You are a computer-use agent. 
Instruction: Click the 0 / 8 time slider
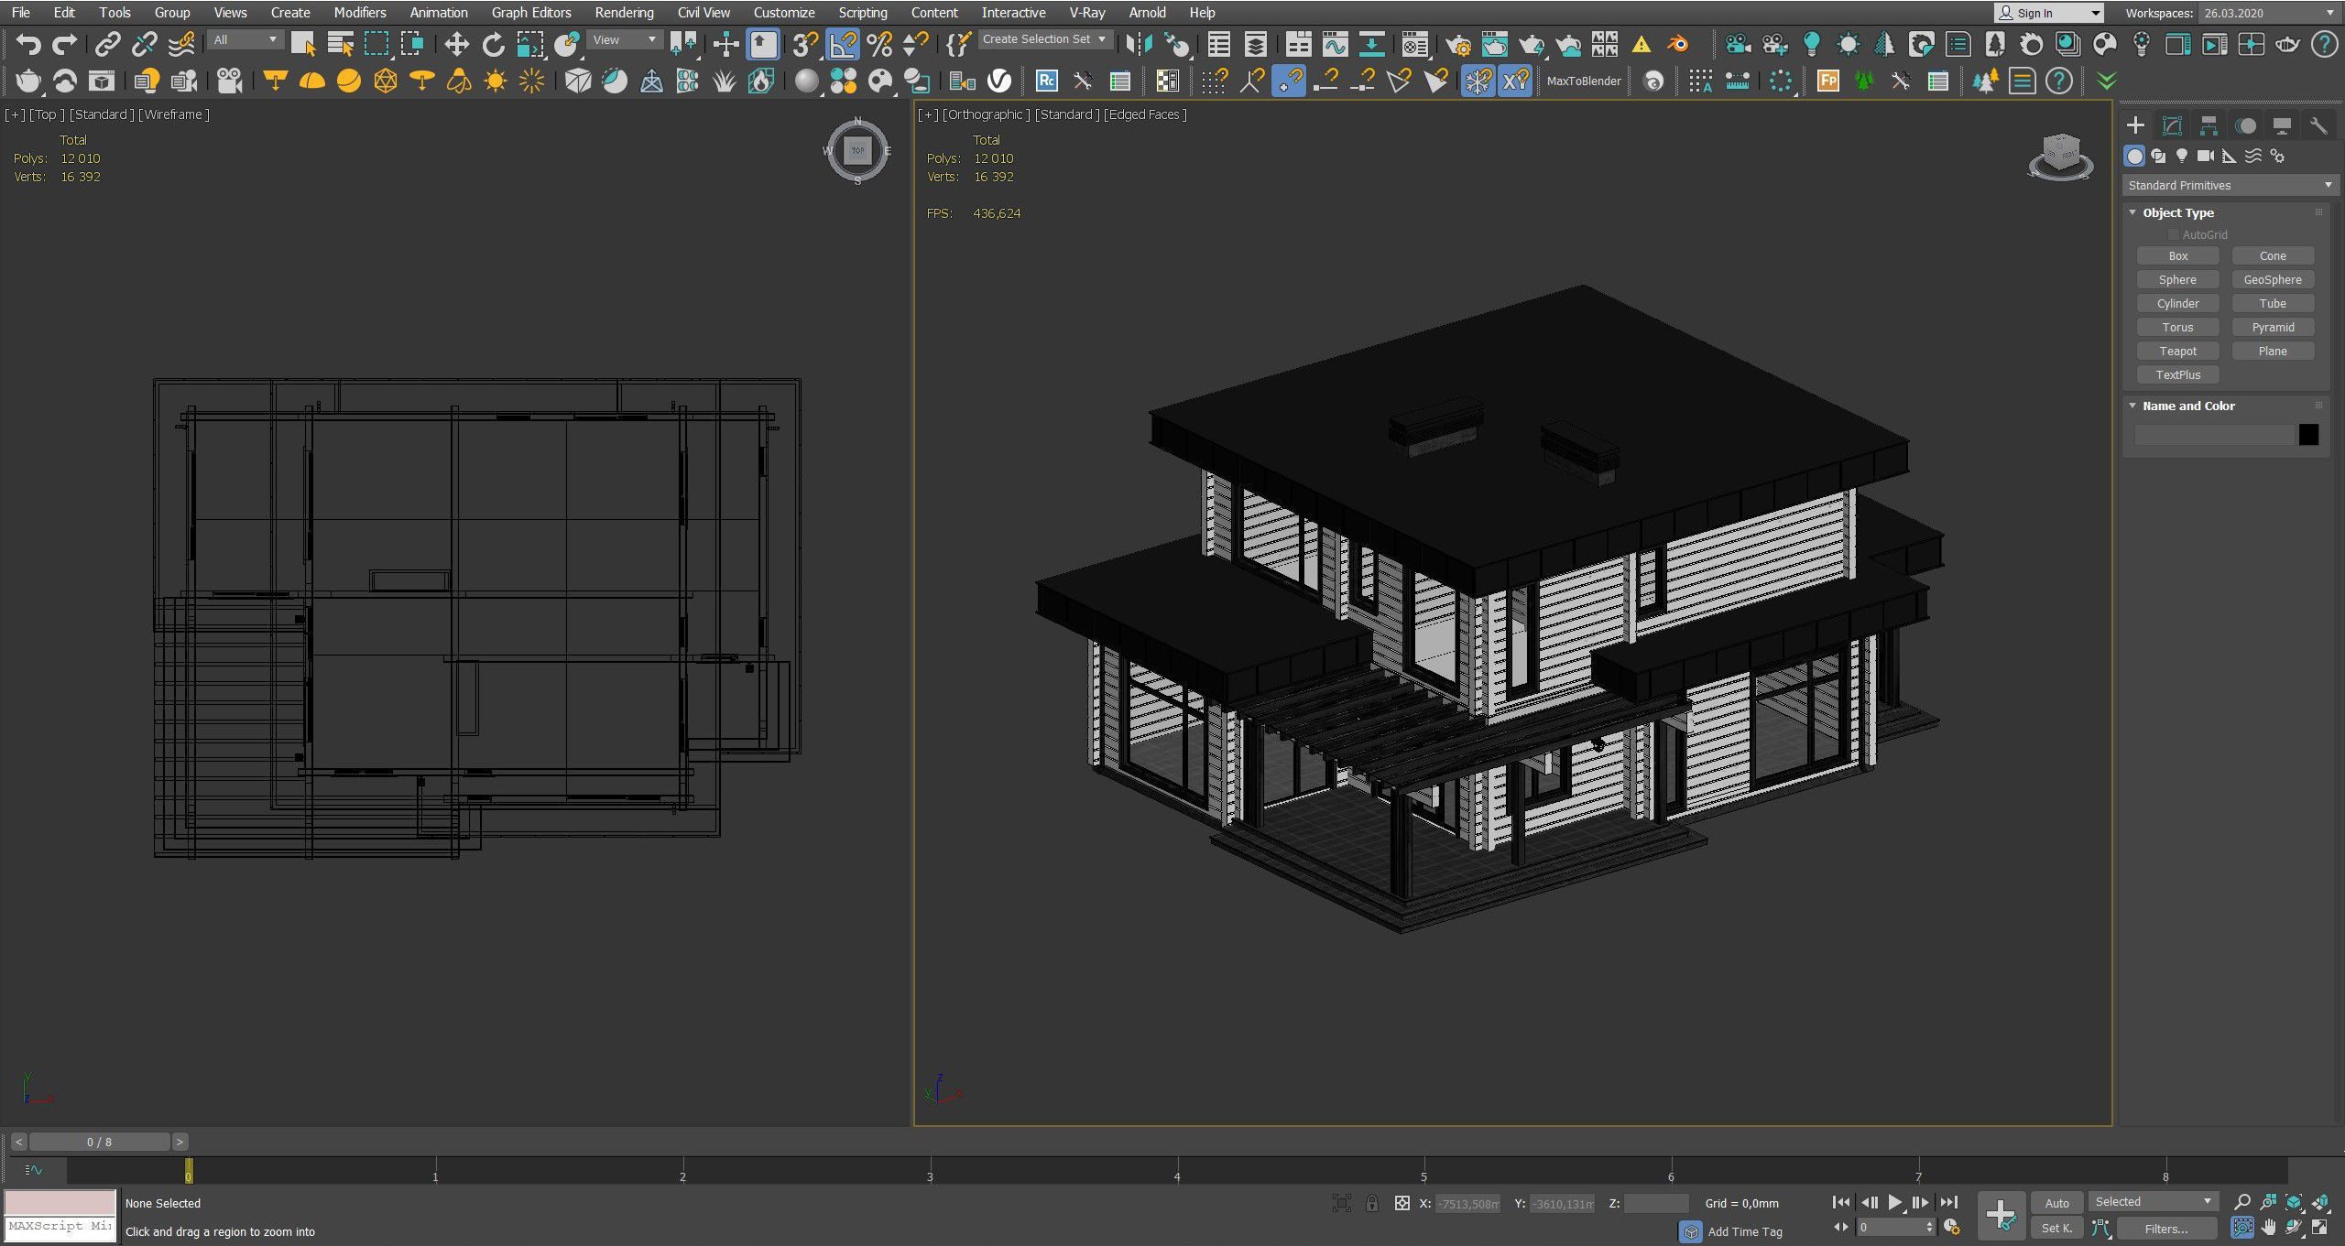tap(100, 1142)
